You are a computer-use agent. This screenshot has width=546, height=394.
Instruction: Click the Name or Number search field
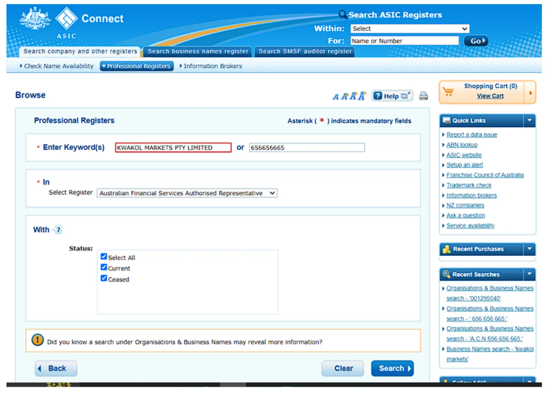pos(405,41)
